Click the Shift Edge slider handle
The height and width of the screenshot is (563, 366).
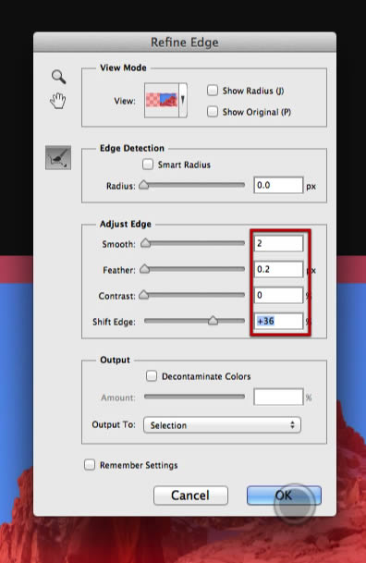(213, 320)
